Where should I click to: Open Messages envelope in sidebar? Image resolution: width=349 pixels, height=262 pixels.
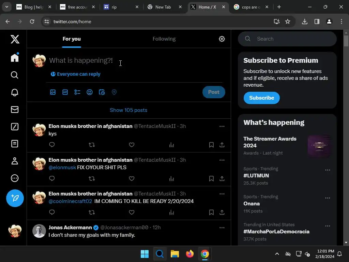(15, 110)
